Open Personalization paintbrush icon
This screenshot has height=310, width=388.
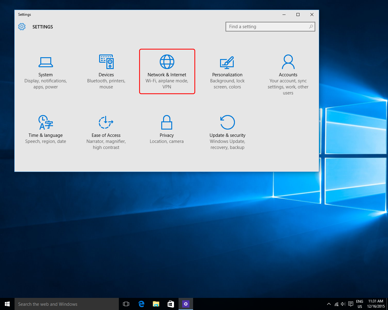(227, 62)
